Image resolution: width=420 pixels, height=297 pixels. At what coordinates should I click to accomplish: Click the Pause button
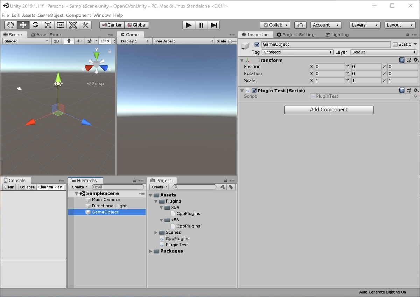tap(201, 25)
